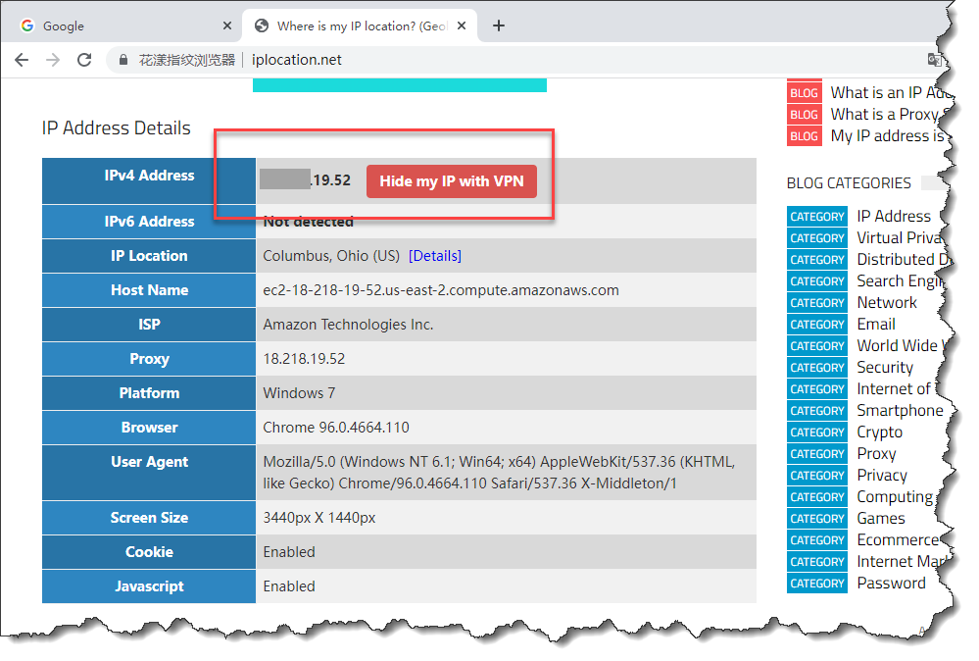The image size is (979, 661).
Task: Open the Smartphone category link
Action: (x=900, y=411)
